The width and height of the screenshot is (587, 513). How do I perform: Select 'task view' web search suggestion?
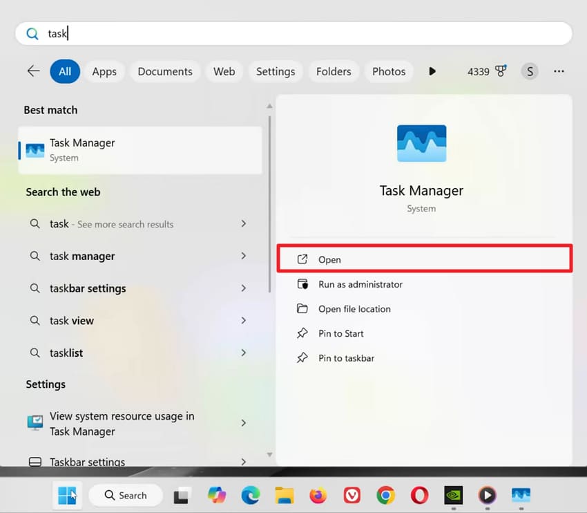pos(72,321)
